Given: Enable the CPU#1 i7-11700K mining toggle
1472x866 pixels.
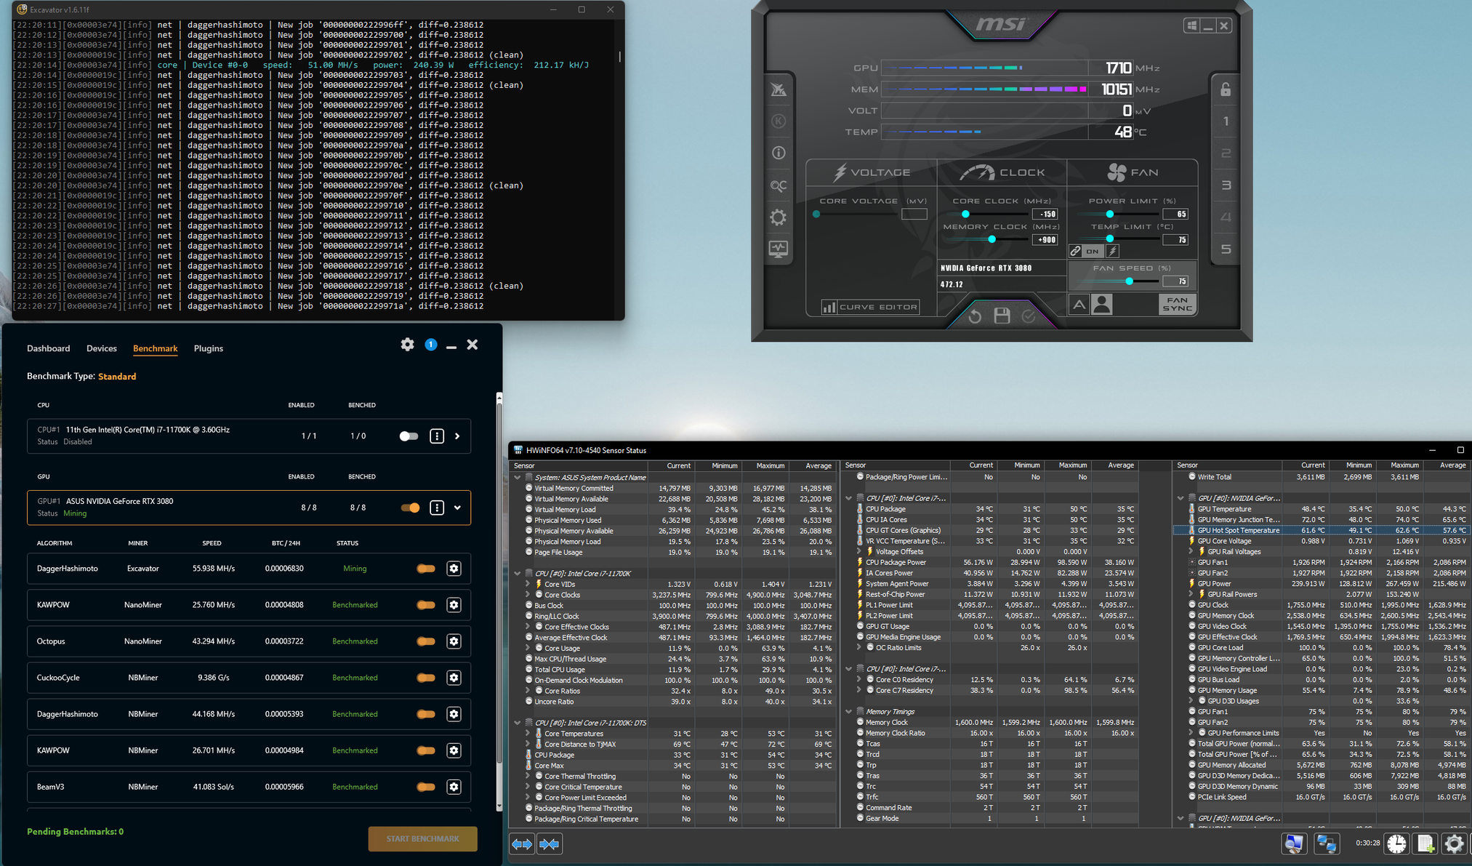Looking at the screenshot, I should [409, 436].
